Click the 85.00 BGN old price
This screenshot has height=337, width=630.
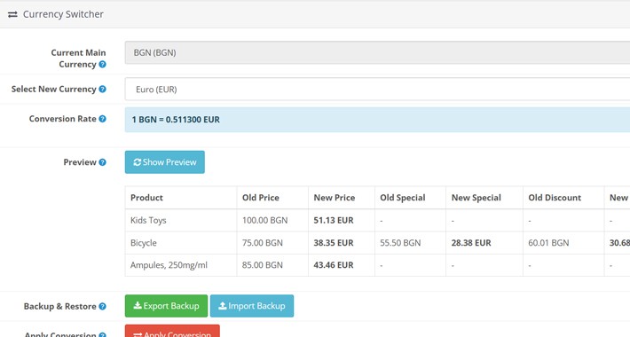[x=263, y=265]
